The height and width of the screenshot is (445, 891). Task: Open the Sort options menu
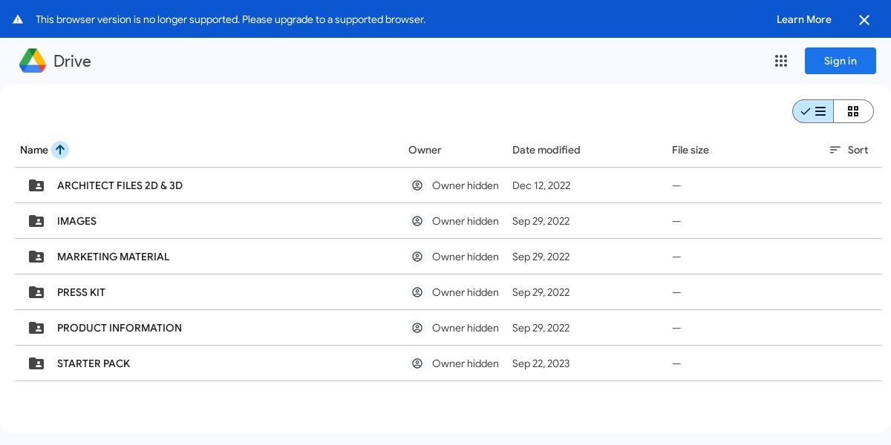pyautogui.click(x=849, y=150)
